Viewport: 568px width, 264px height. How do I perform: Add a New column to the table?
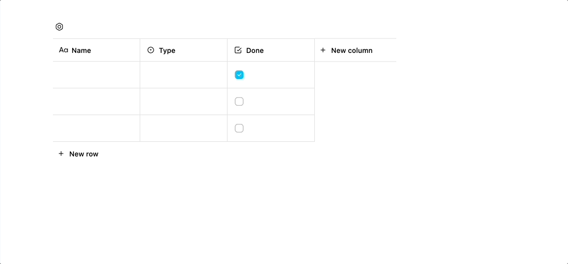click(356, 50)
